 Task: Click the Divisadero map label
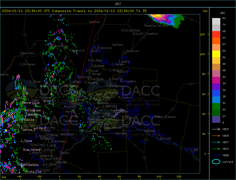point(128,81)
